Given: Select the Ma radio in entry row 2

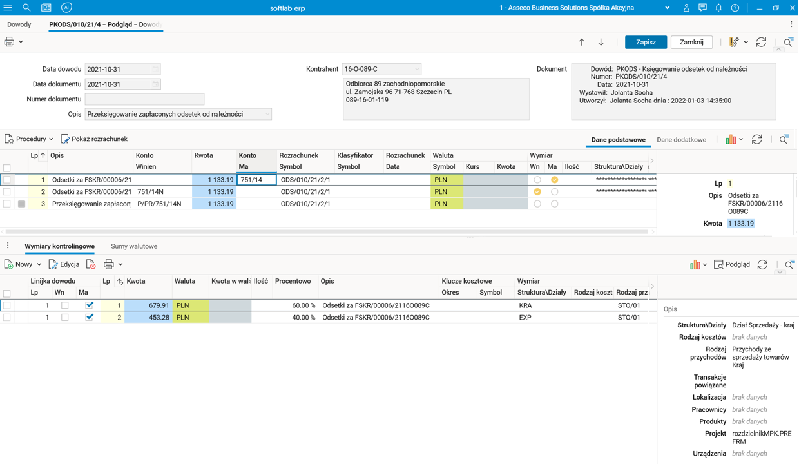Looking at the screenshot, I should pos(554,192).
